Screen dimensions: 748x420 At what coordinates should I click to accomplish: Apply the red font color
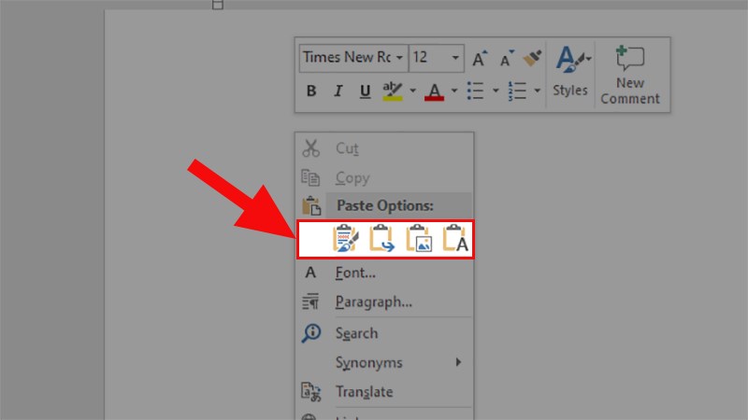pyautogui.click(x=434, y=91)
